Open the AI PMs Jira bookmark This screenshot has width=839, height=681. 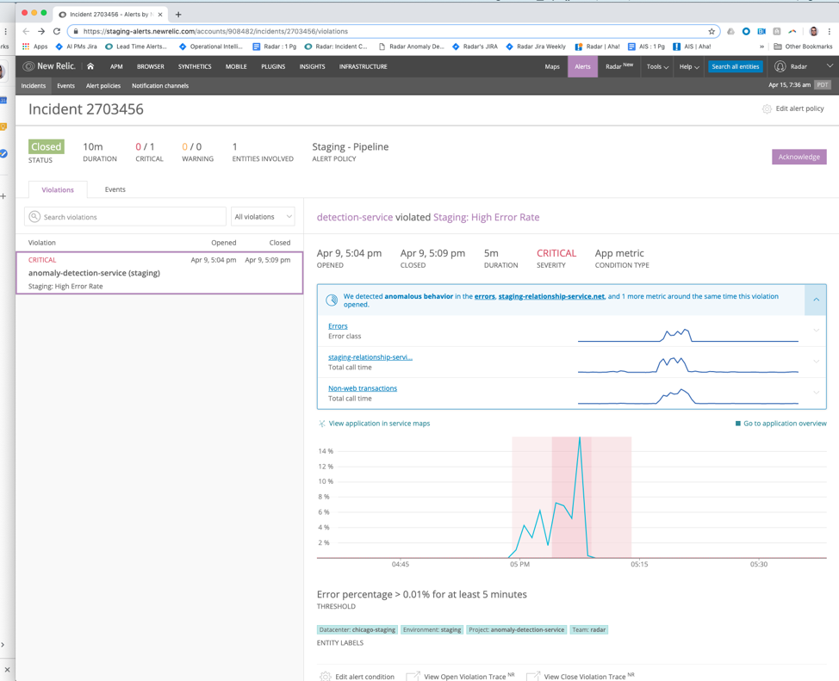coord(77,46)
